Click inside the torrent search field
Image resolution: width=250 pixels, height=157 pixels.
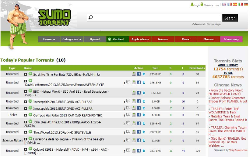(x=154, y=17)
